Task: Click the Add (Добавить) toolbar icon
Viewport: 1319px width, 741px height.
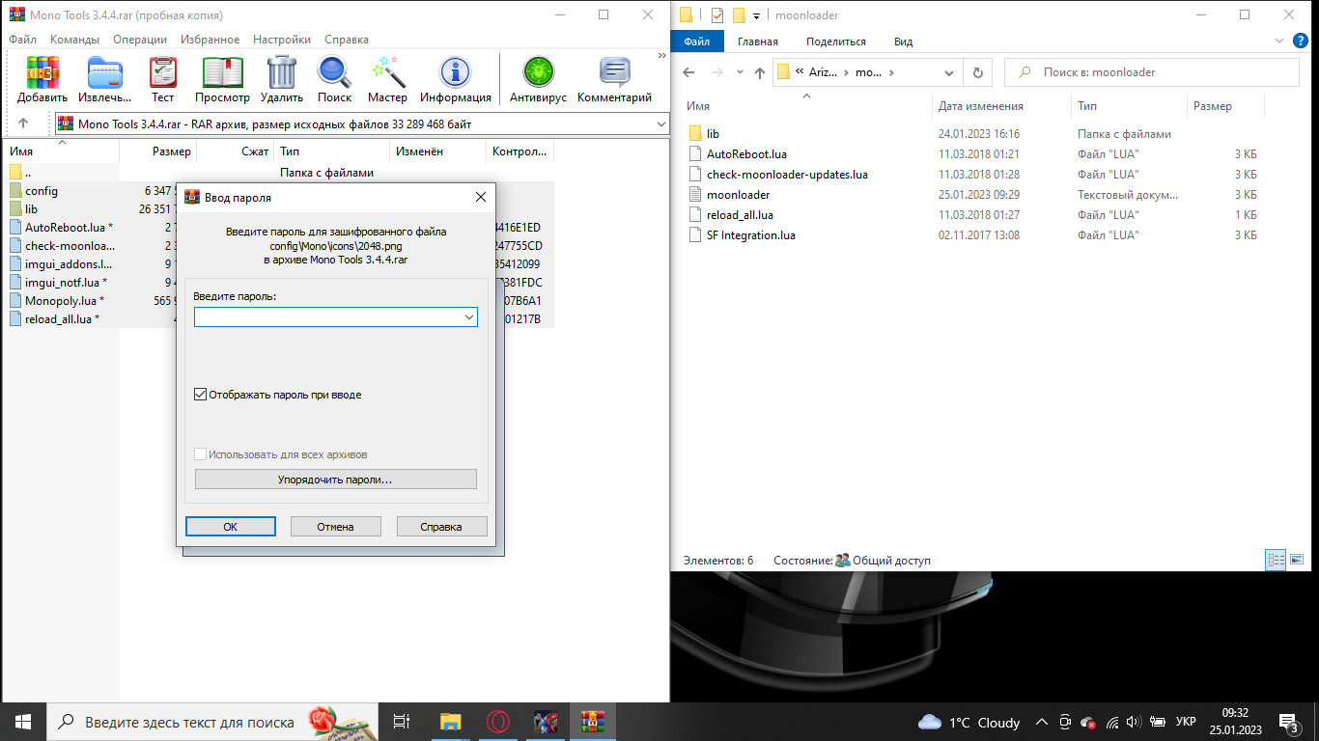Action: [42, 74]
